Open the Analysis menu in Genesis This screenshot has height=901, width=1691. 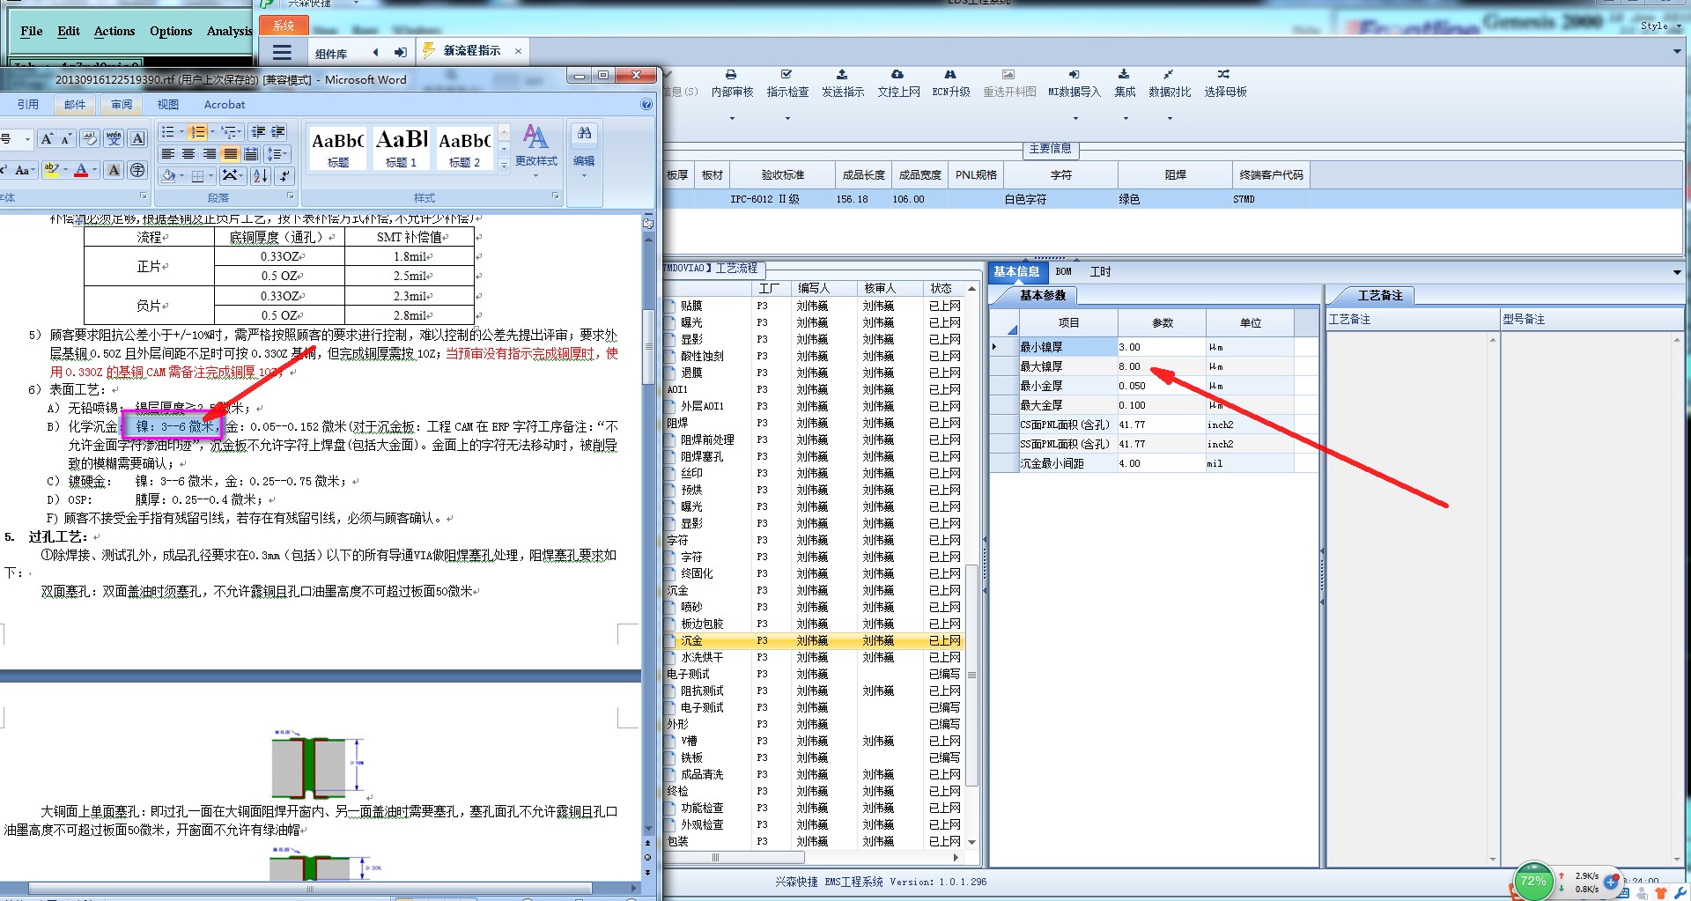pyautogui.click(x=229, y=31)
